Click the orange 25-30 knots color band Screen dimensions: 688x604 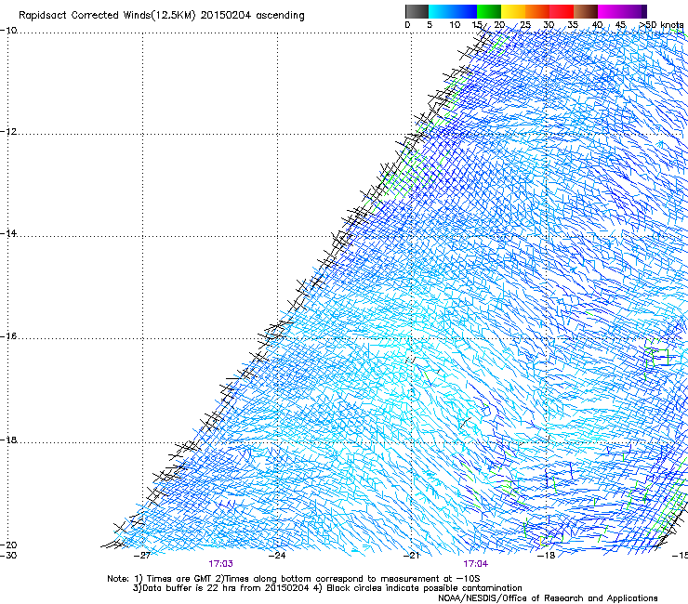pyautogui.click(x=537, y=11)
